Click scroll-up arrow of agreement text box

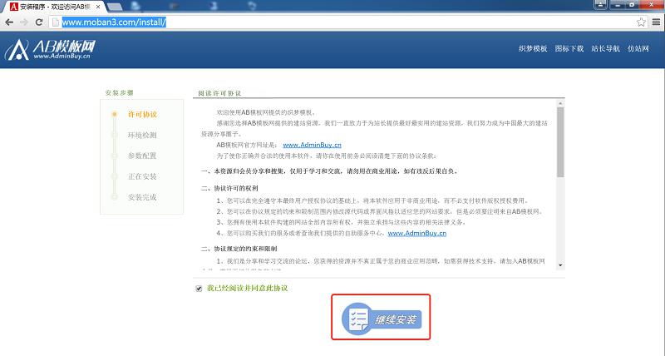tap(560, 103)
